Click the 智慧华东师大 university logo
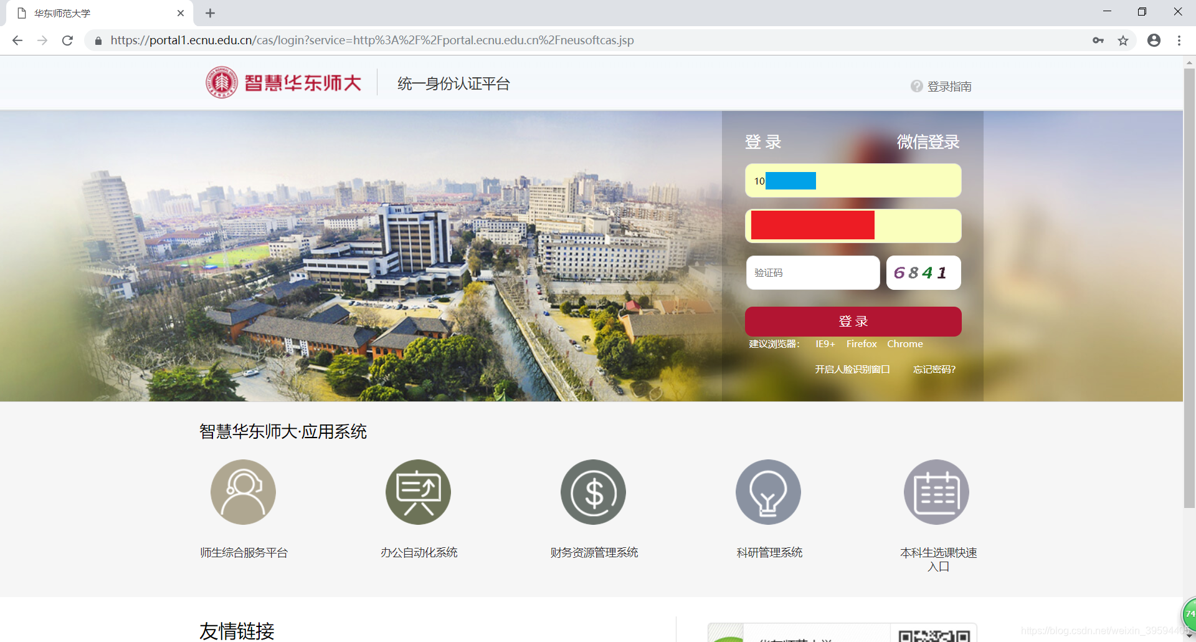1196x642 pixels. (283, 83)
